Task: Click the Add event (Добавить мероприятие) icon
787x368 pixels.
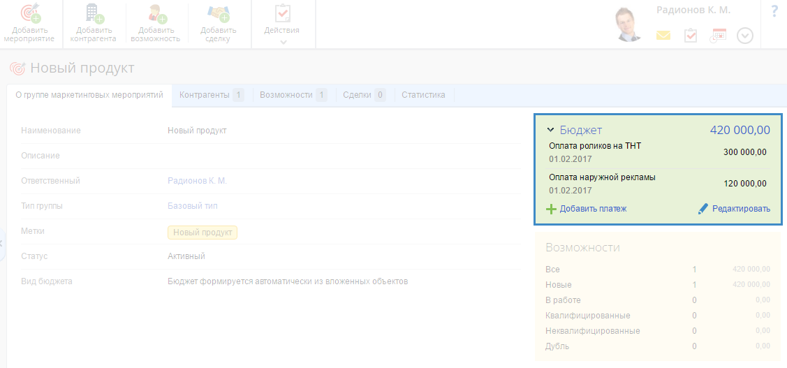Action: point(30,14)
